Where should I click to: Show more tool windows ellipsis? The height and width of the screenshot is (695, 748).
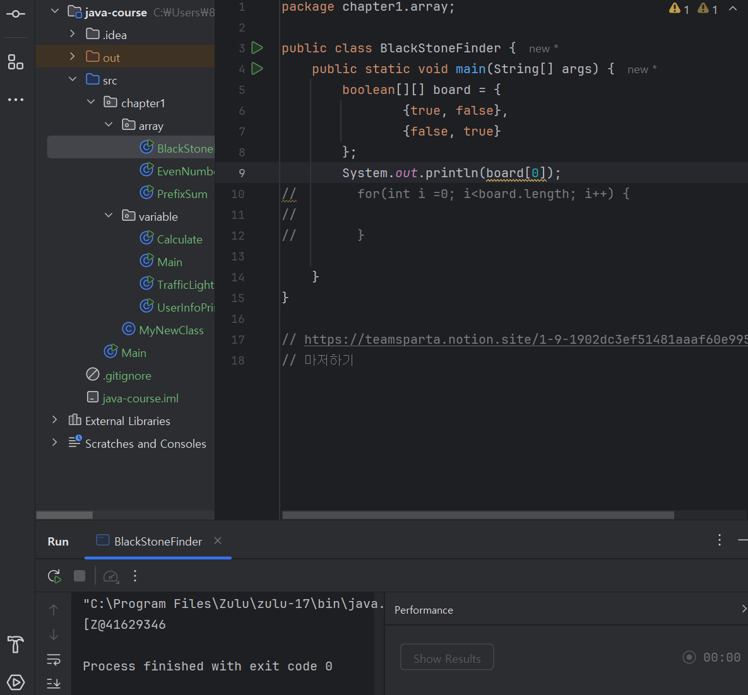(x=16, y=100)
